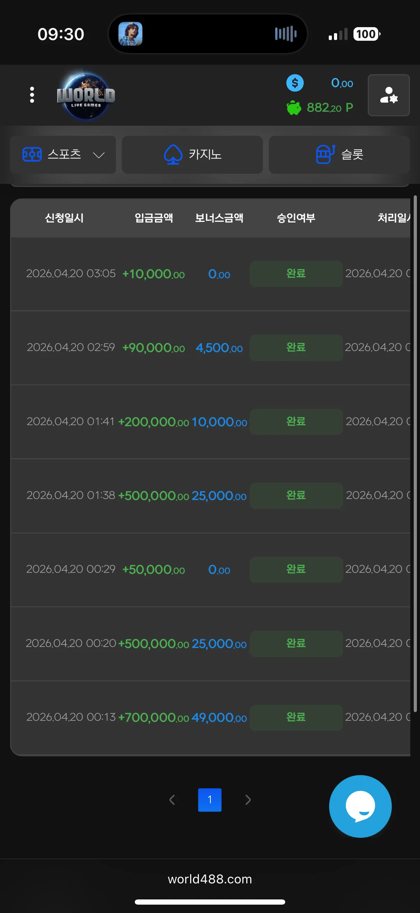420x913 pixels.
Task: Tap 완료 status for the +700,000 deposit
Action: [x=296, y=717]
